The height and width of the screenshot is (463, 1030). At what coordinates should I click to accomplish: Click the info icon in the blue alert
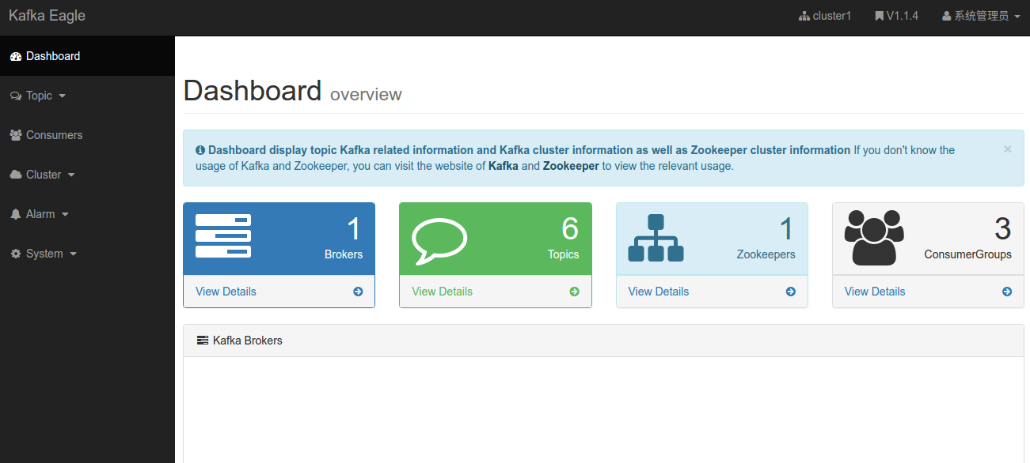(200, 150)
